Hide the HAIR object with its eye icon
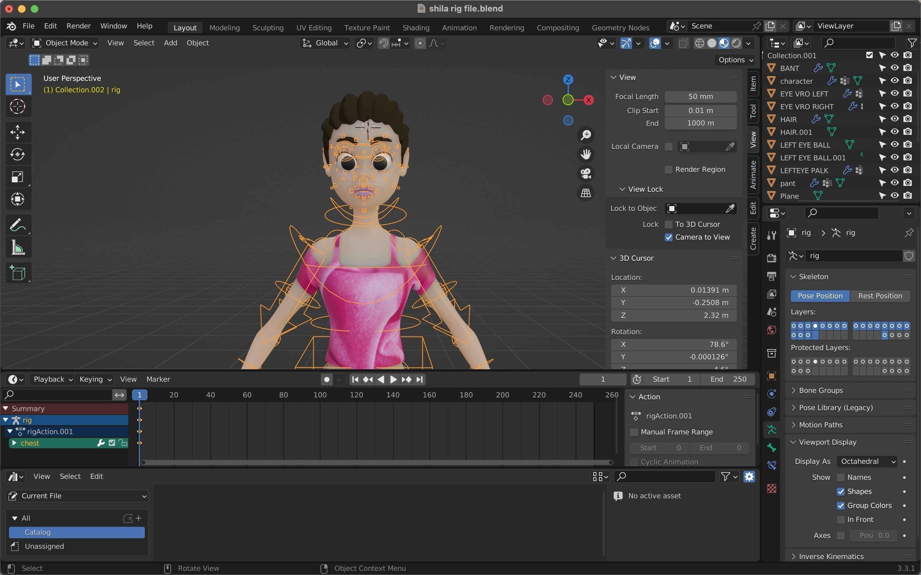This screenshot has height=575, width=921. [895, 119]
